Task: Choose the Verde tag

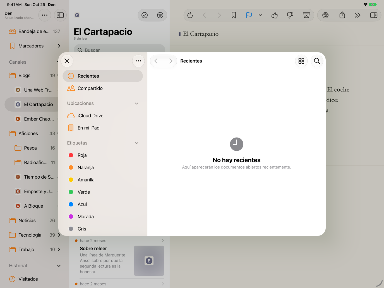Action: [x=103, y=192]
